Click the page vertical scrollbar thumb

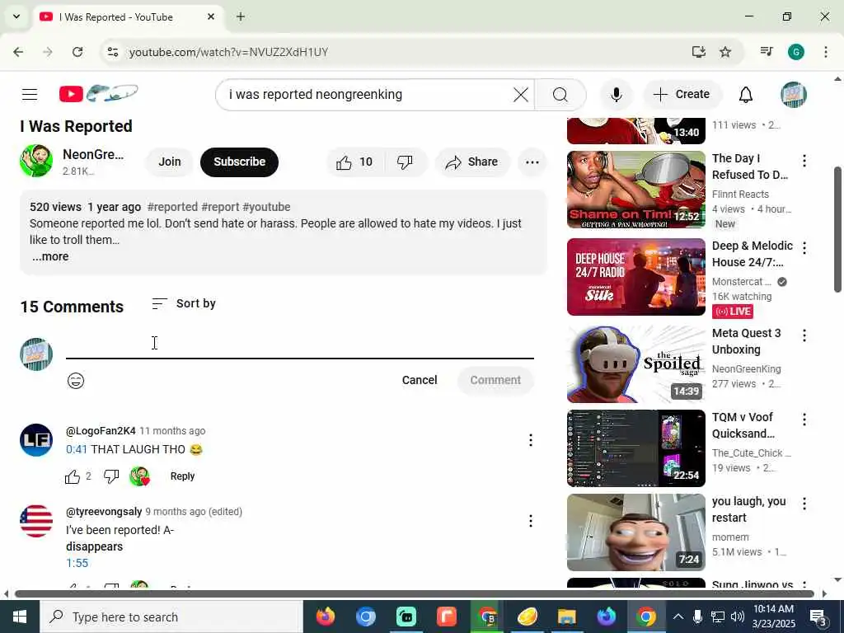pos(837,229)
